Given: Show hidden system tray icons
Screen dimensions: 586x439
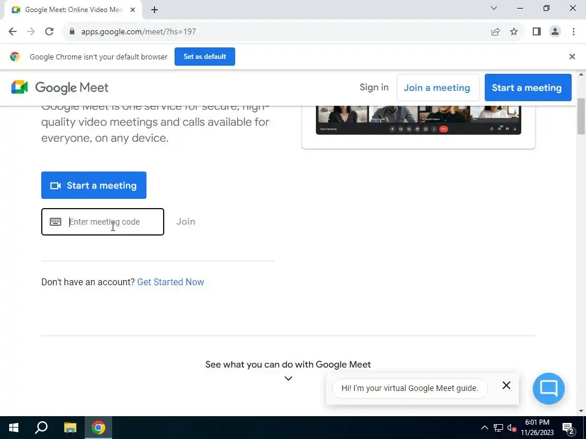Looking at the screenshot, I should [484, 428].
